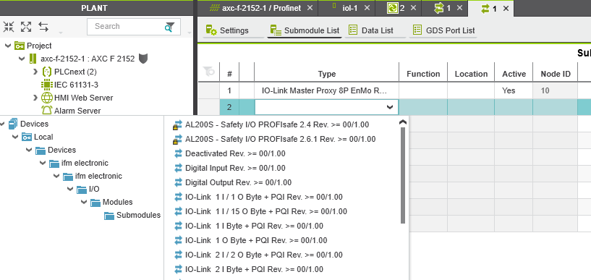Click the Local folder icon
The height and width of the screenshot is (280, 591).
27,137
